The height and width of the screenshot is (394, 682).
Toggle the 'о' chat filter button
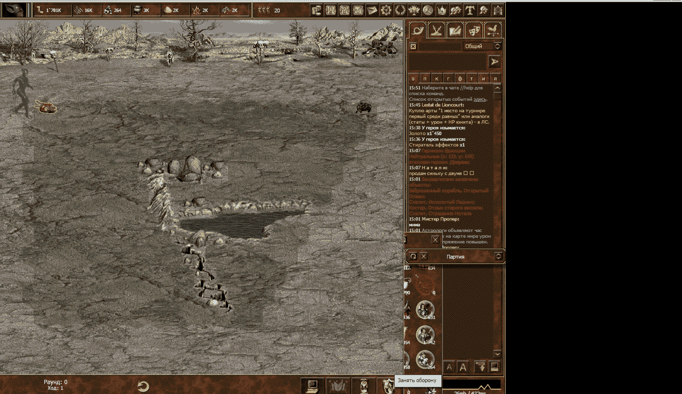pyautogui.click(x=413, y=79)
